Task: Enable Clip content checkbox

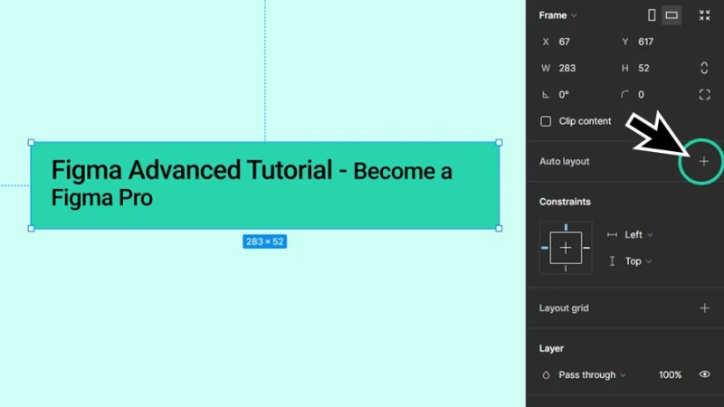Action: [x=546, y=121]
